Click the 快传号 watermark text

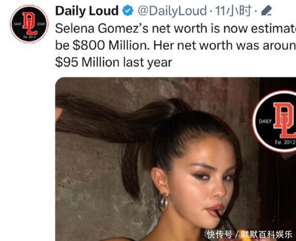[219, 234]
